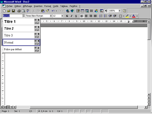Toggle left text alignment

click(x=82, y=16)
